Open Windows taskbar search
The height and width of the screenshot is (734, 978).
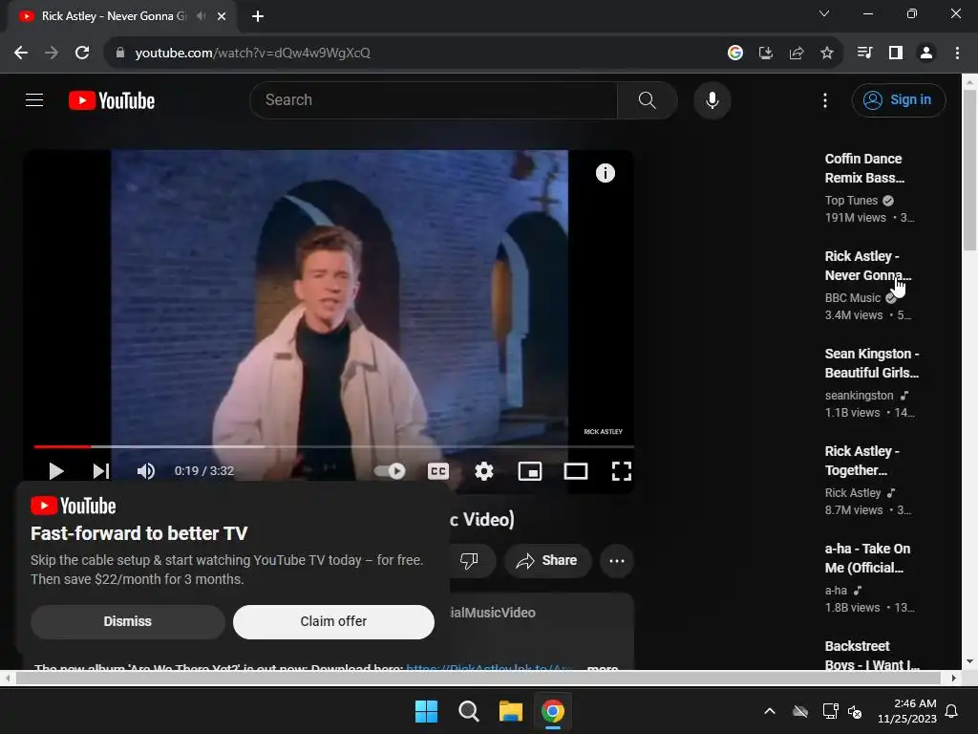click(x=468, y=711)
